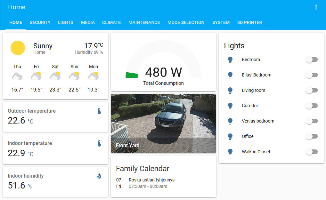The height and width of the screenshot is (200, 326).
Task: Click Thursday's 16.7° forecast temperature
Action: coord(17,90)
